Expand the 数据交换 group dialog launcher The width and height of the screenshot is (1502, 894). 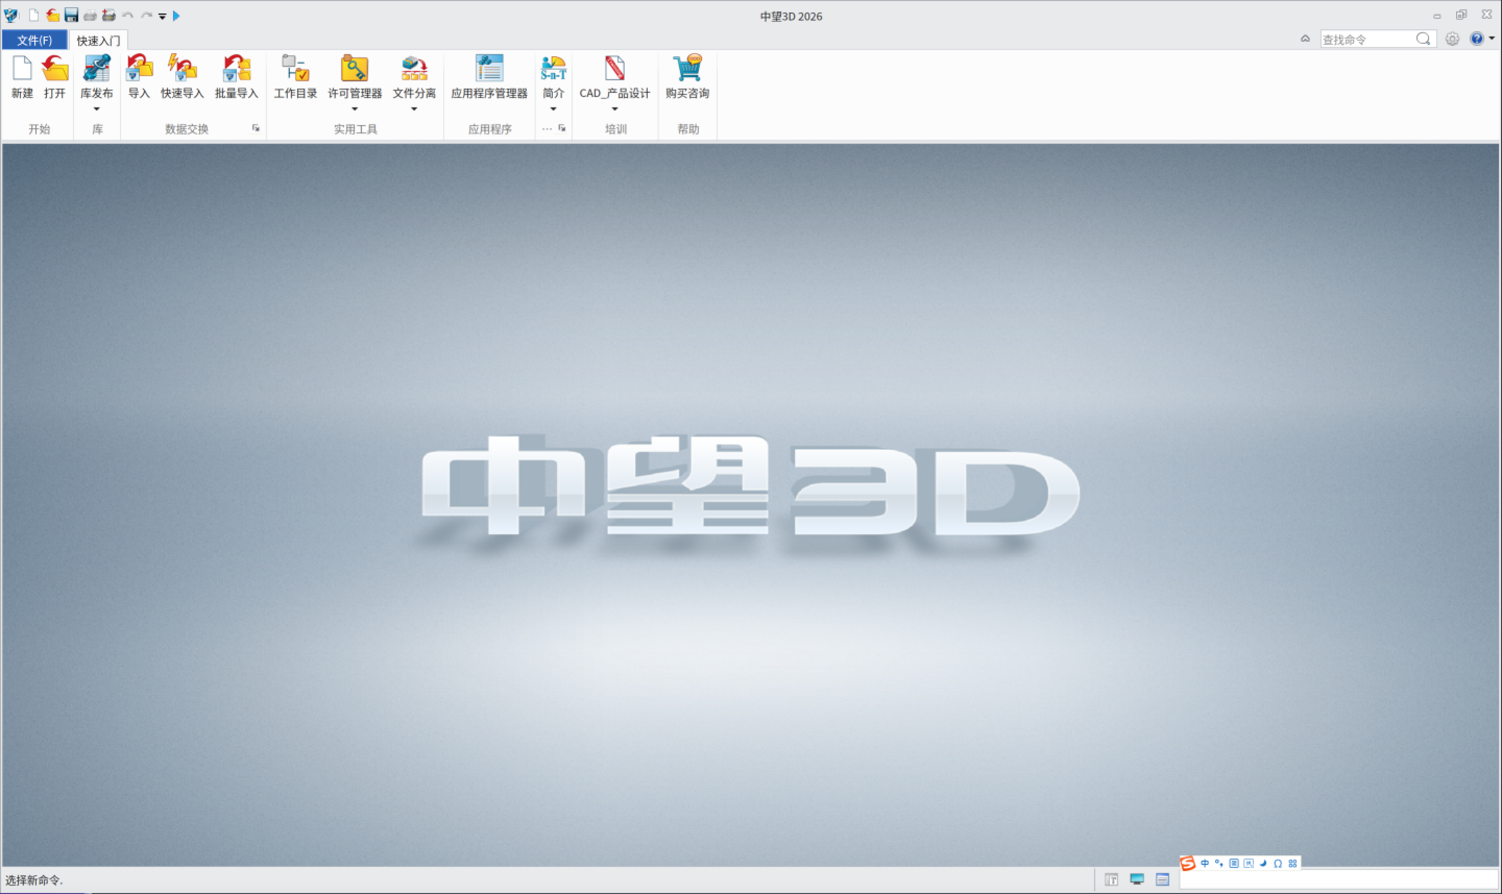(x=256, y=128)
